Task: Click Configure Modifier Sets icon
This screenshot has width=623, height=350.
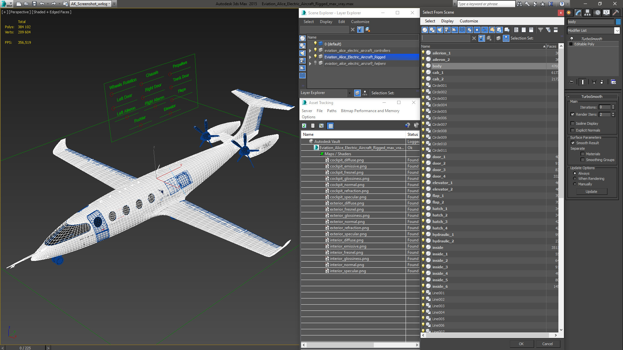Action: [x=613, y=82]
